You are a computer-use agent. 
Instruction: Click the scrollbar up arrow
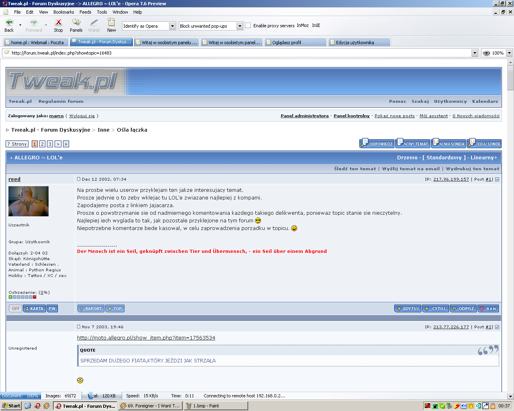point(510,62)
